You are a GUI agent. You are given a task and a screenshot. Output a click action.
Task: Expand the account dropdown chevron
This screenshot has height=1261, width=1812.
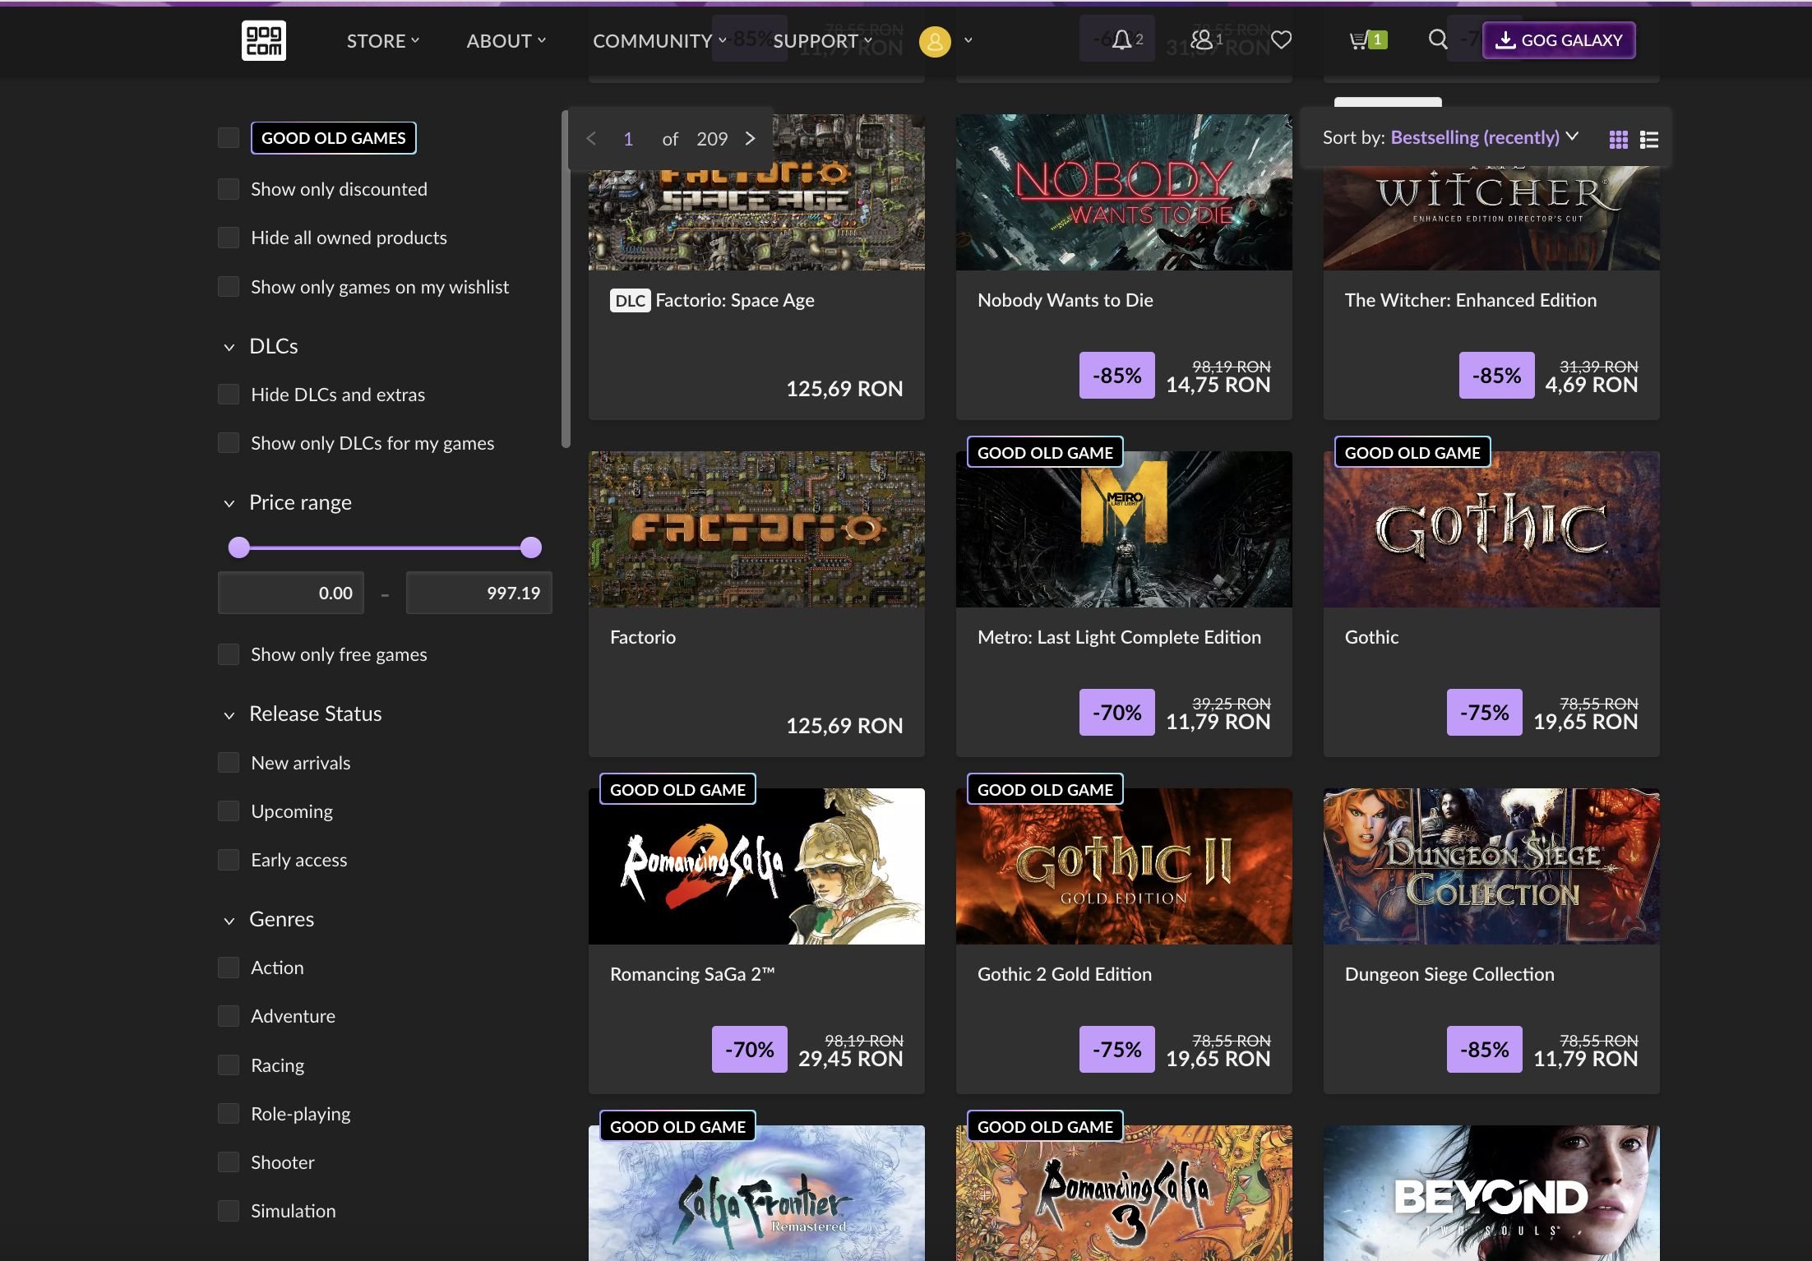(968, 40)
